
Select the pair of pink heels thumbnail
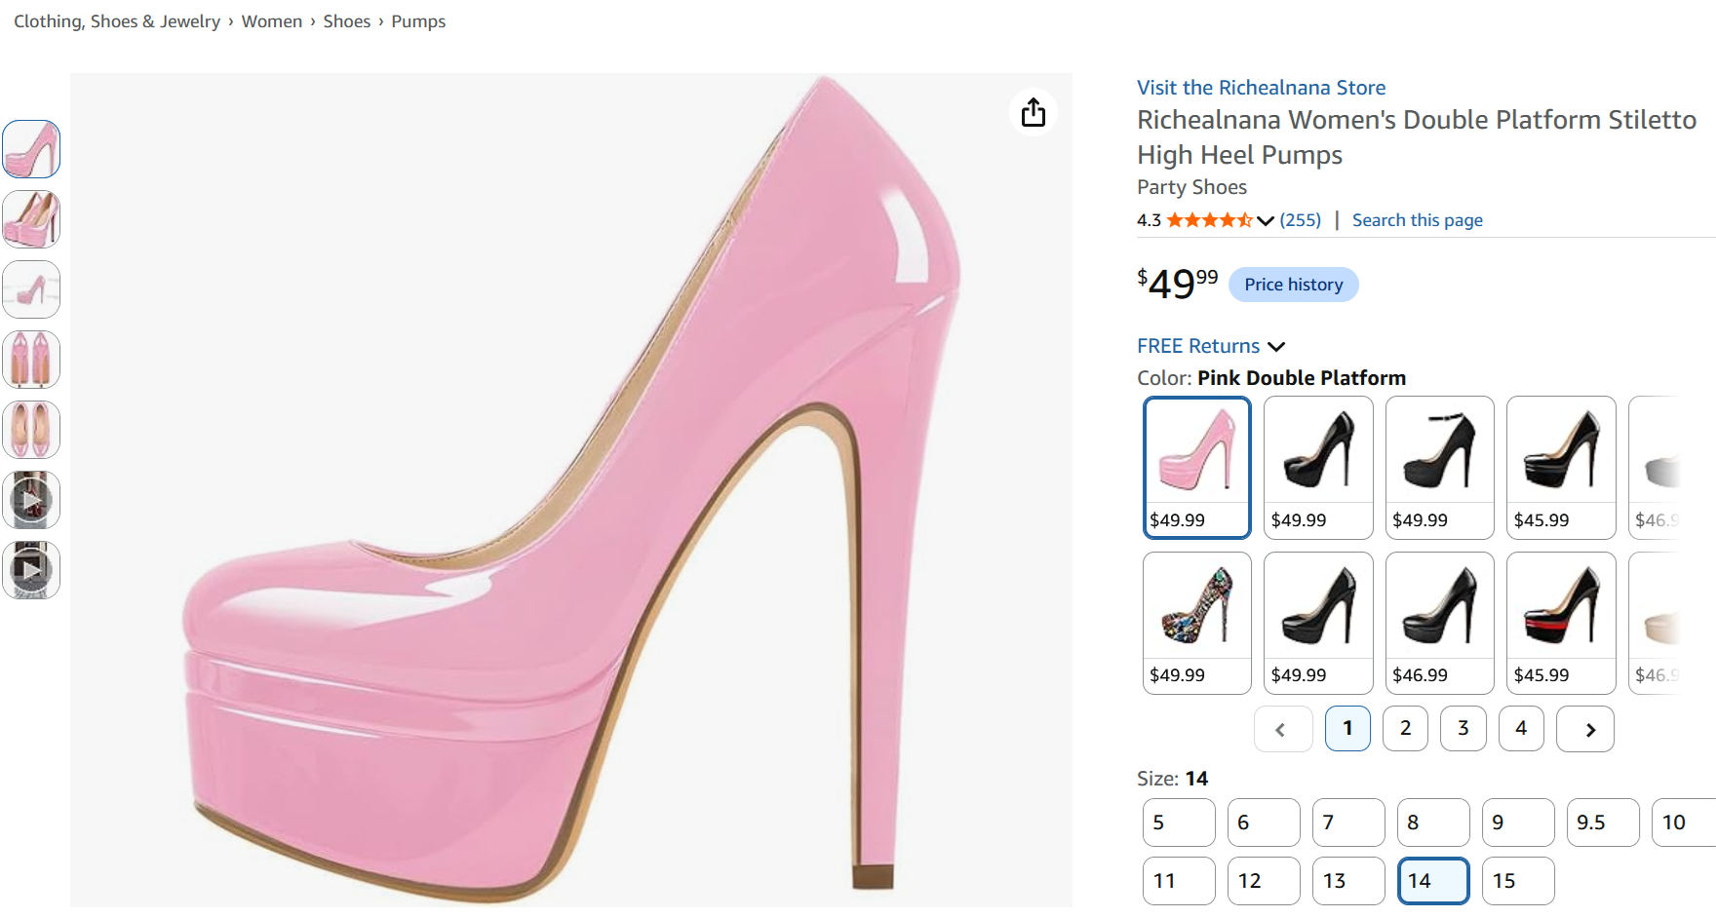click(x=31, y=219)
